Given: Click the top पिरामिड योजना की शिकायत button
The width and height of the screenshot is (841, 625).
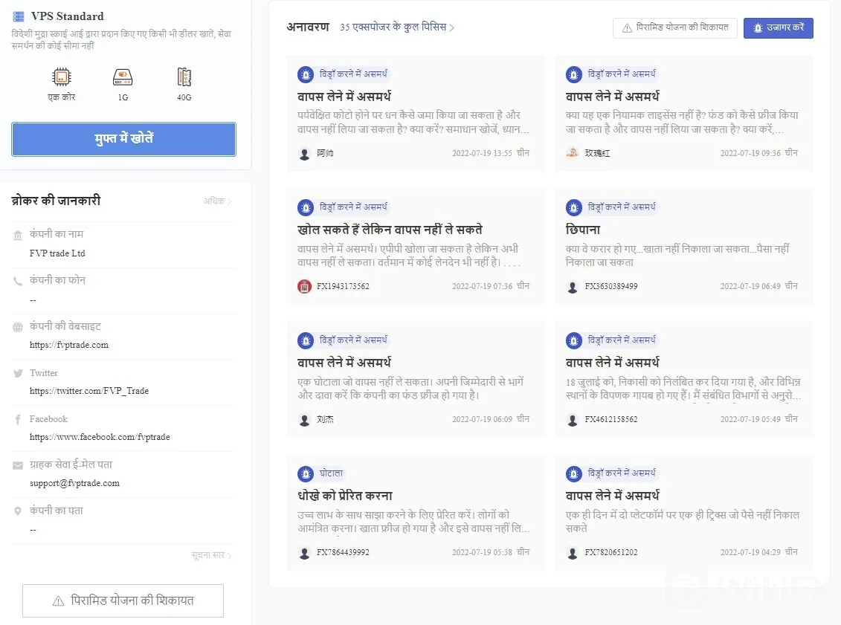Looking at the screenshot, I should point(674,28).
